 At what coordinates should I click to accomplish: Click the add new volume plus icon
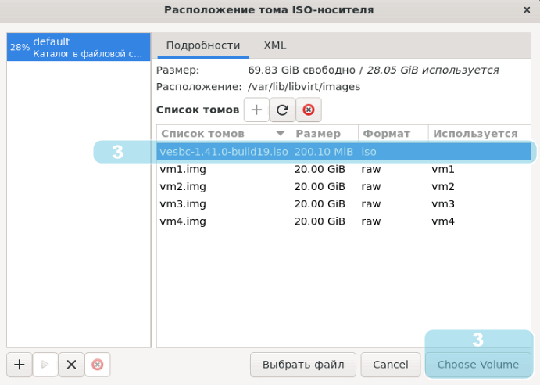click(x=256, y=110)
